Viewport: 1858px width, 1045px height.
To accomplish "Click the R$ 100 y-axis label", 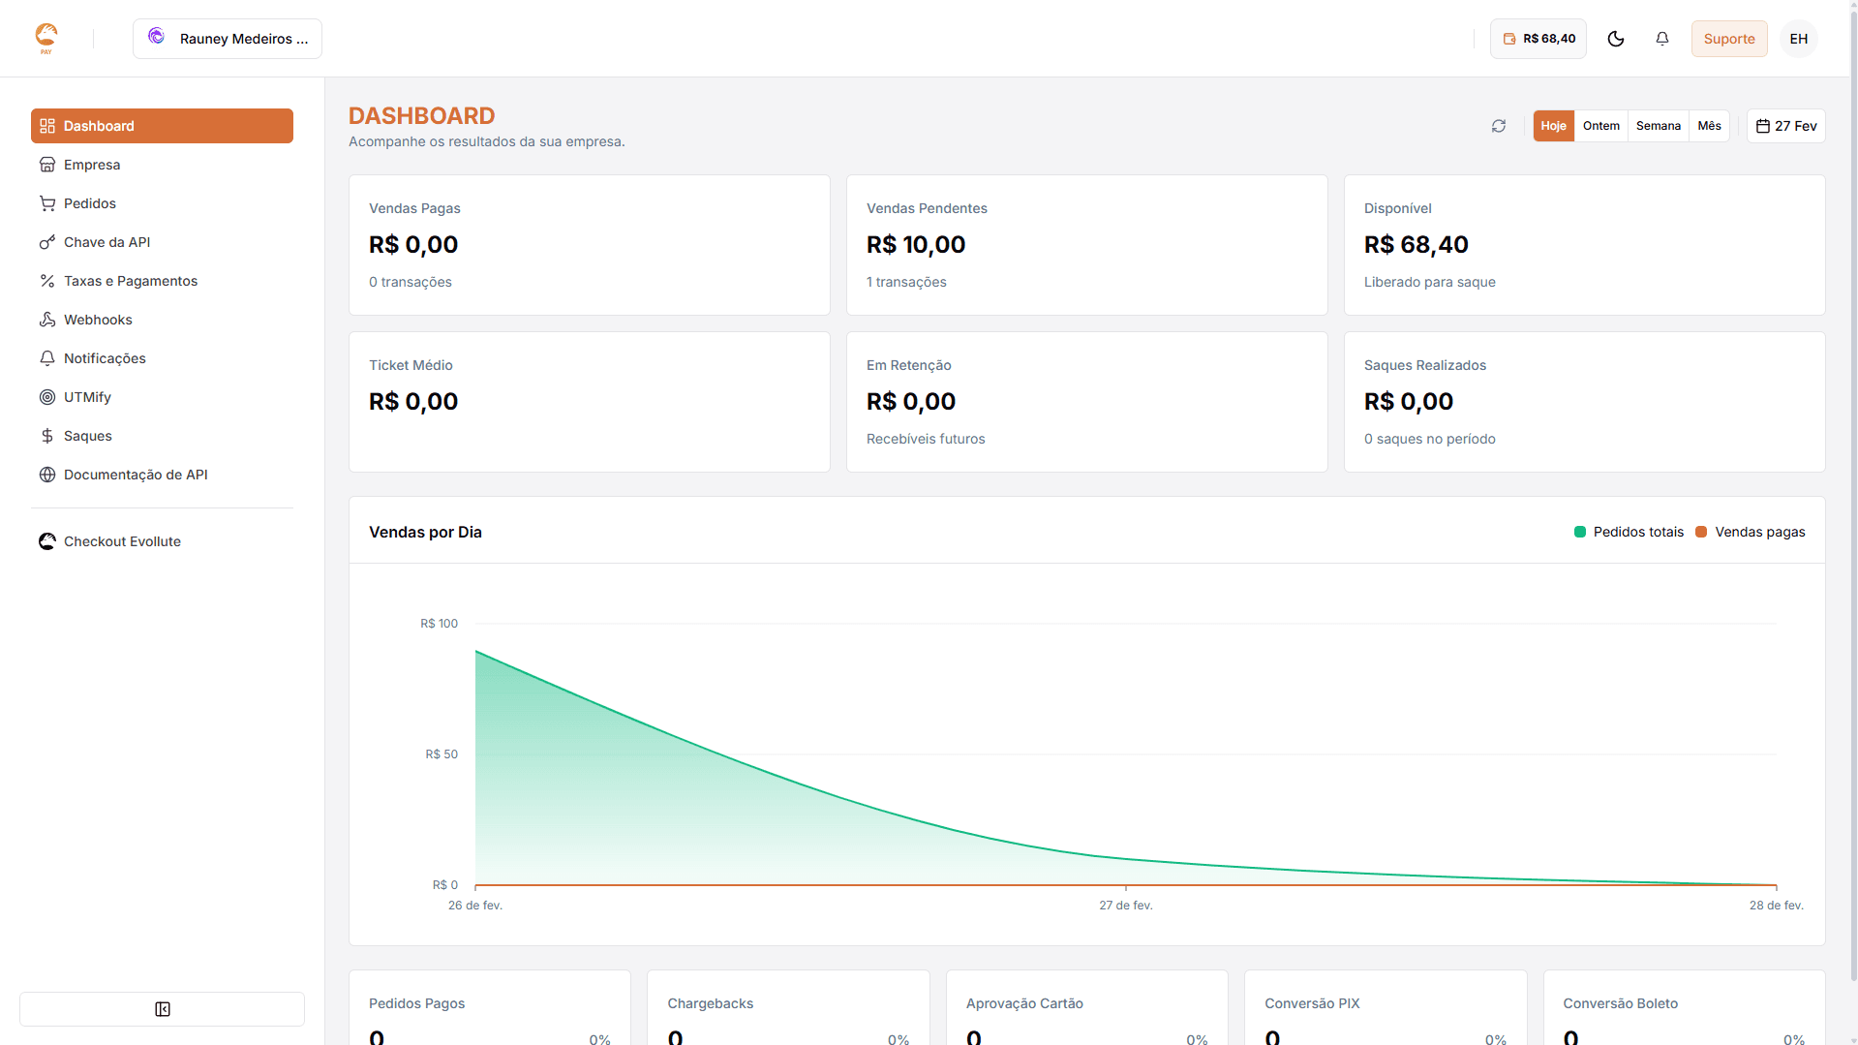I will pos(439,624).
